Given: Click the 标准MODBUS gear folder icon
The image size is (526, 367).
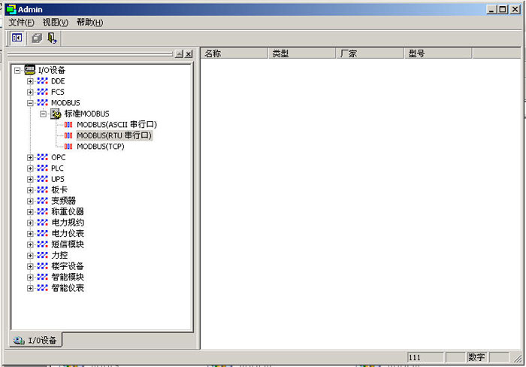Looking at the screenshot, I should coord(56,114).
